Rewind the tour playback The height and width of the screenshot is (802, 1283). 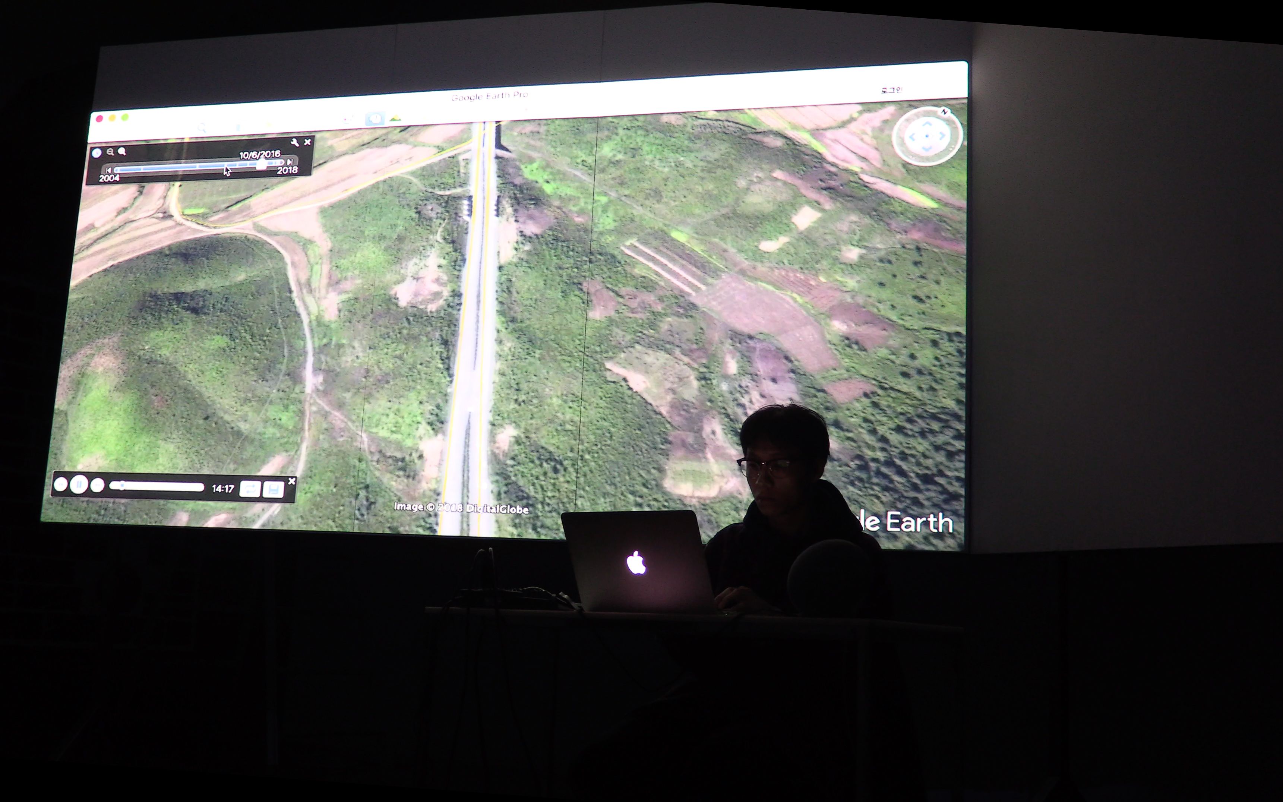[61, 484]
